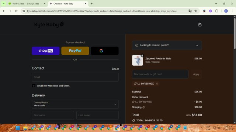
Task: Click the 'Express checkout' label
Action: tap(75, 43)
